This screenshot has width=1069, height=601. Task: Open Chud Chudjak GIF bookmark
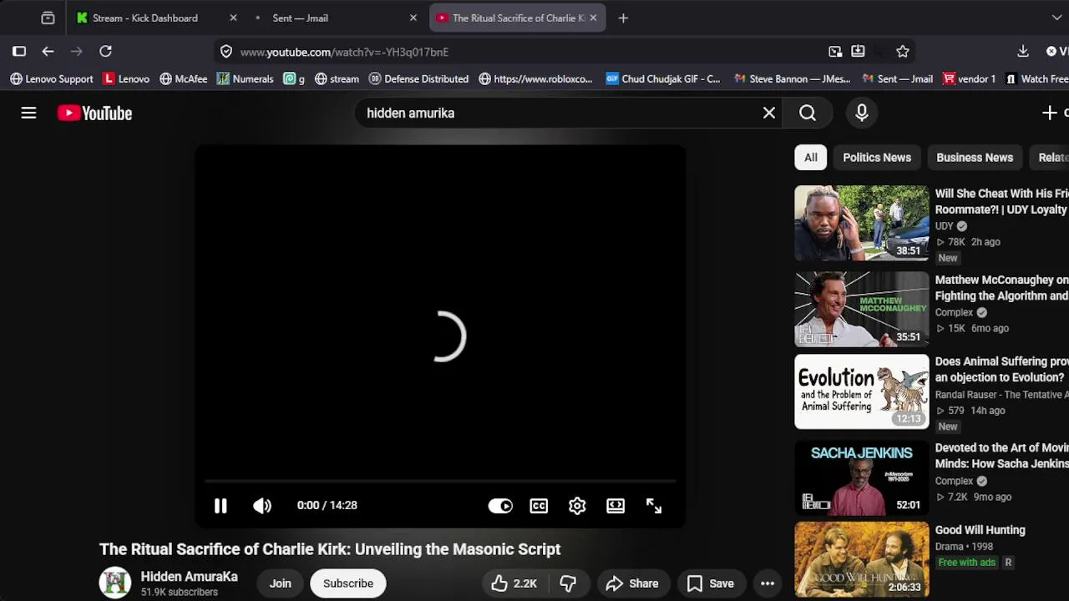tap(663, 78)
